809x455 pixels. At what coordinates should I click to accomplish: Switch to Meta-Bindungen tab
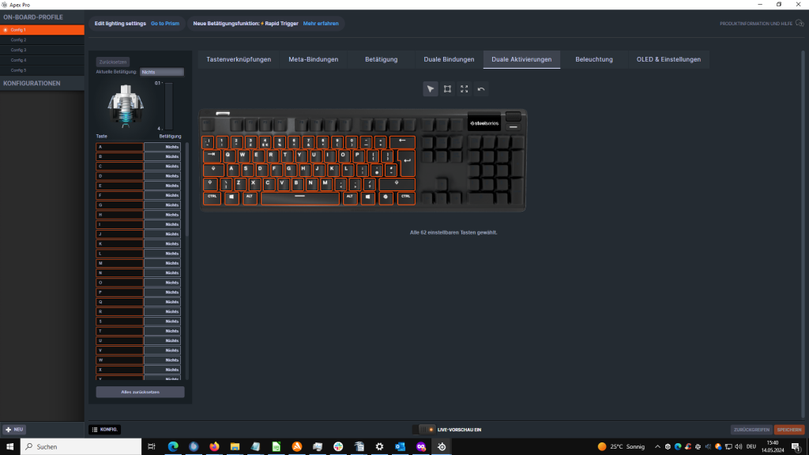(313, 59)
